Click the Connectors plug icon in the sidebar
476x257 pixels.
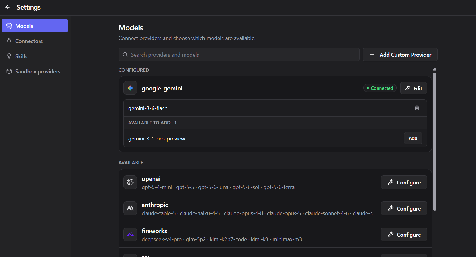click(9, 41)
